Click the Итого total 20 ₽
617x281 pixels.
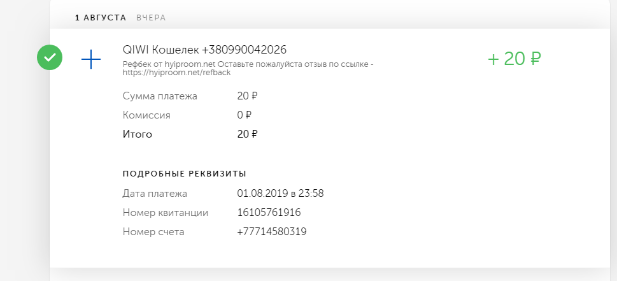point(247,134)
